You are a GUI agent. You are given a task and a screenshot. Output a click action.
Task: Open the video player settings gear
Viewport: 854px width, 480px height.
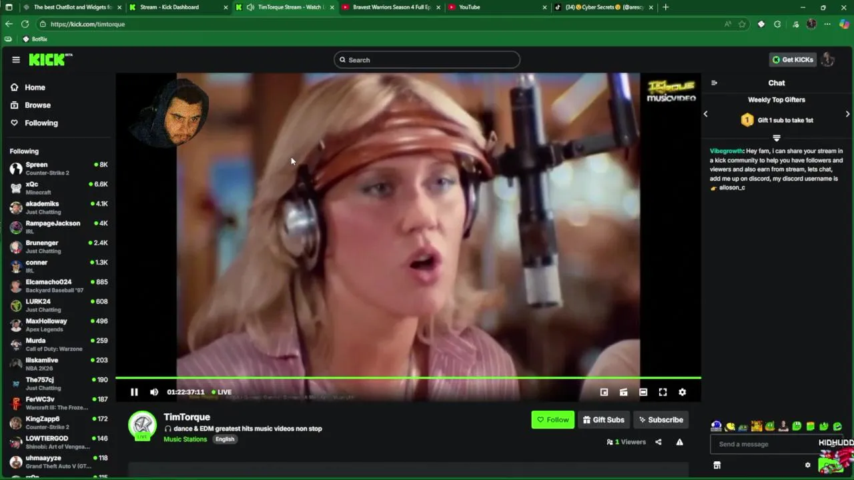pos(682,392)
